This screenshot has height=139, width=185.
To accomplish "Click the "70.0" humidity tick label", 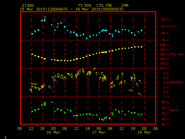I will click(165, 114).
